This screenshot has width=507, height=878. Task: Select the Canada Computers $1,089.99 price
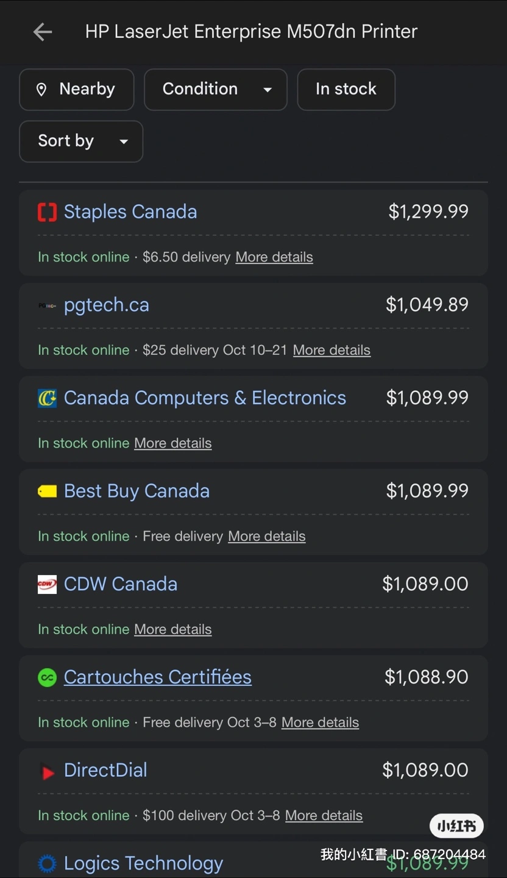coord(427,398)
